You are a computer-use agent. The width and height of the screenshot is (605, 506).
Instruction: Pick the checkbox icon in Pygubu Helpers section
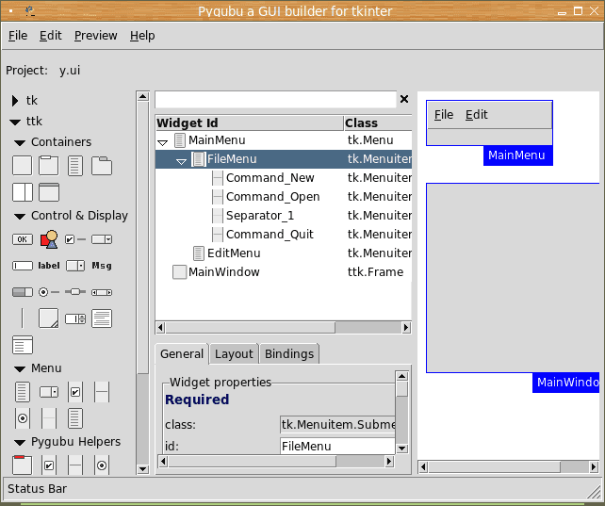coord(49,465)
